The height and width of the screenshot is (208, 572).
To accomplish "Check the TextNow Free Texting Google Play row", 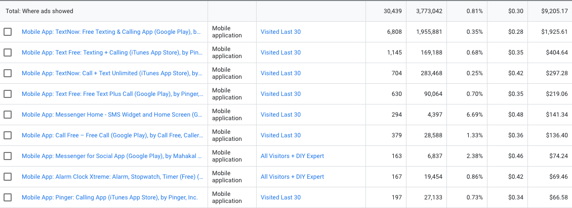I will pyautogui.click(x=8, y=32).
